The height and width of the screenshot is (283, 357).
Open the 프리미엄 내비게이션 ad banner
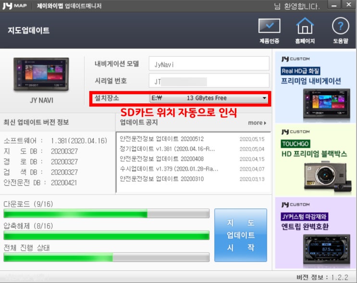tap(315, 87)
